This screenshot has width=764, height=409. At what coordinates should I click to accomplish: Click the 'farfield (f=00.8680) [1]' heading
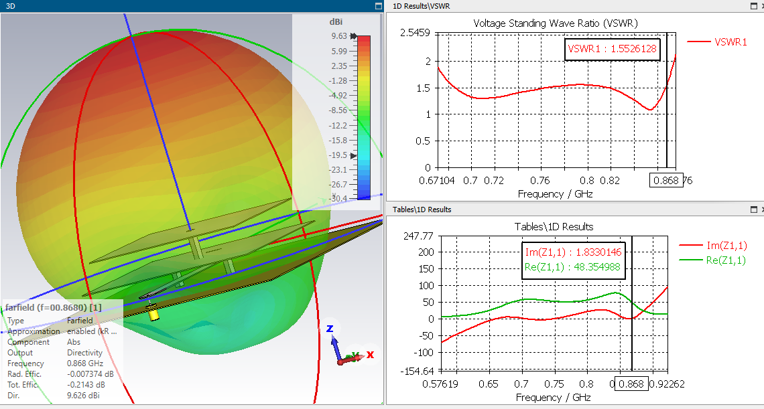coord(54,307)
